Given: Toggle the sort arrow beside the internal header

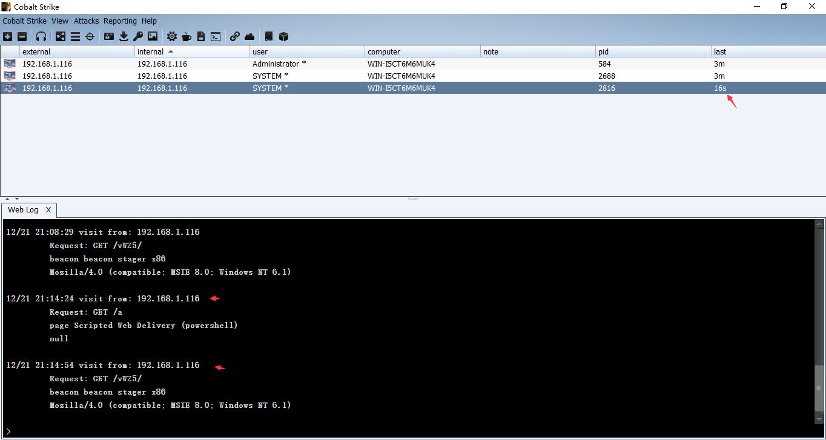Looking at the screenshot, I should [171, 51].
